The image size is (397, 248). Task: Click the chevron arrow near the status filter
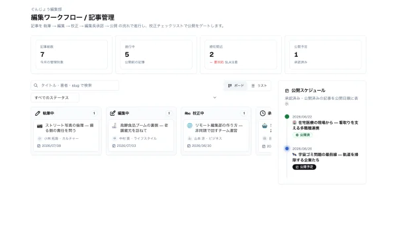click(x=214, y=98)
